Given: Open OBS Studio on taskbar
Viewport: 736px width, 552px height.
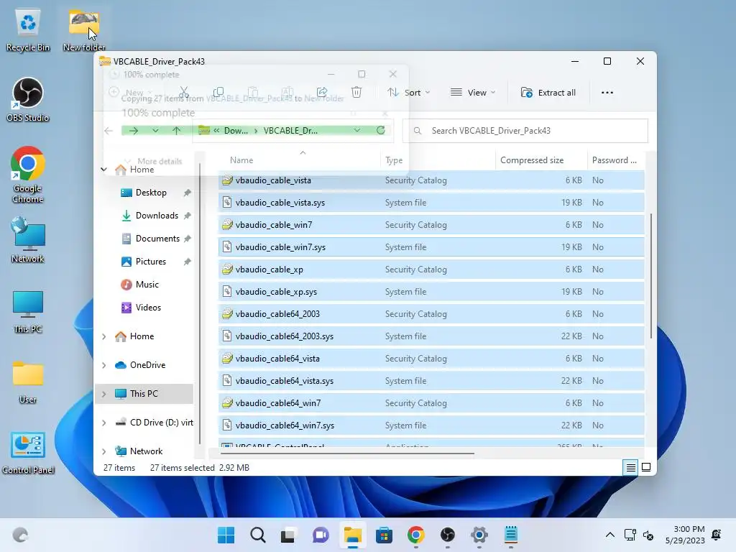Looking at the screenshot, I should (x=447, y=535).
